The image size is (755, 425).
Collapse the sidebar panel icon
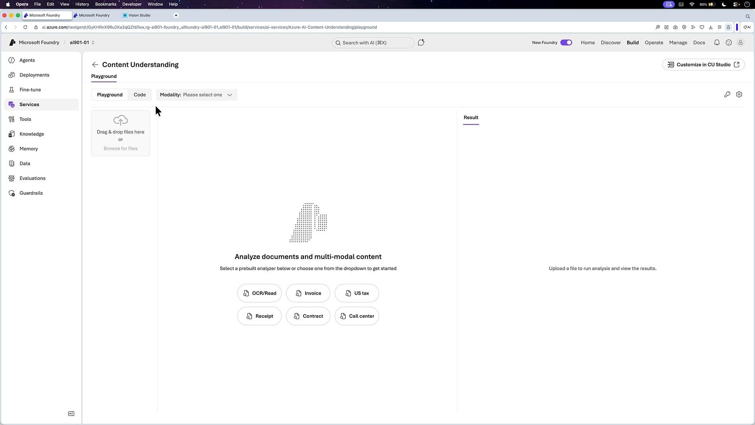coord(71,414)
